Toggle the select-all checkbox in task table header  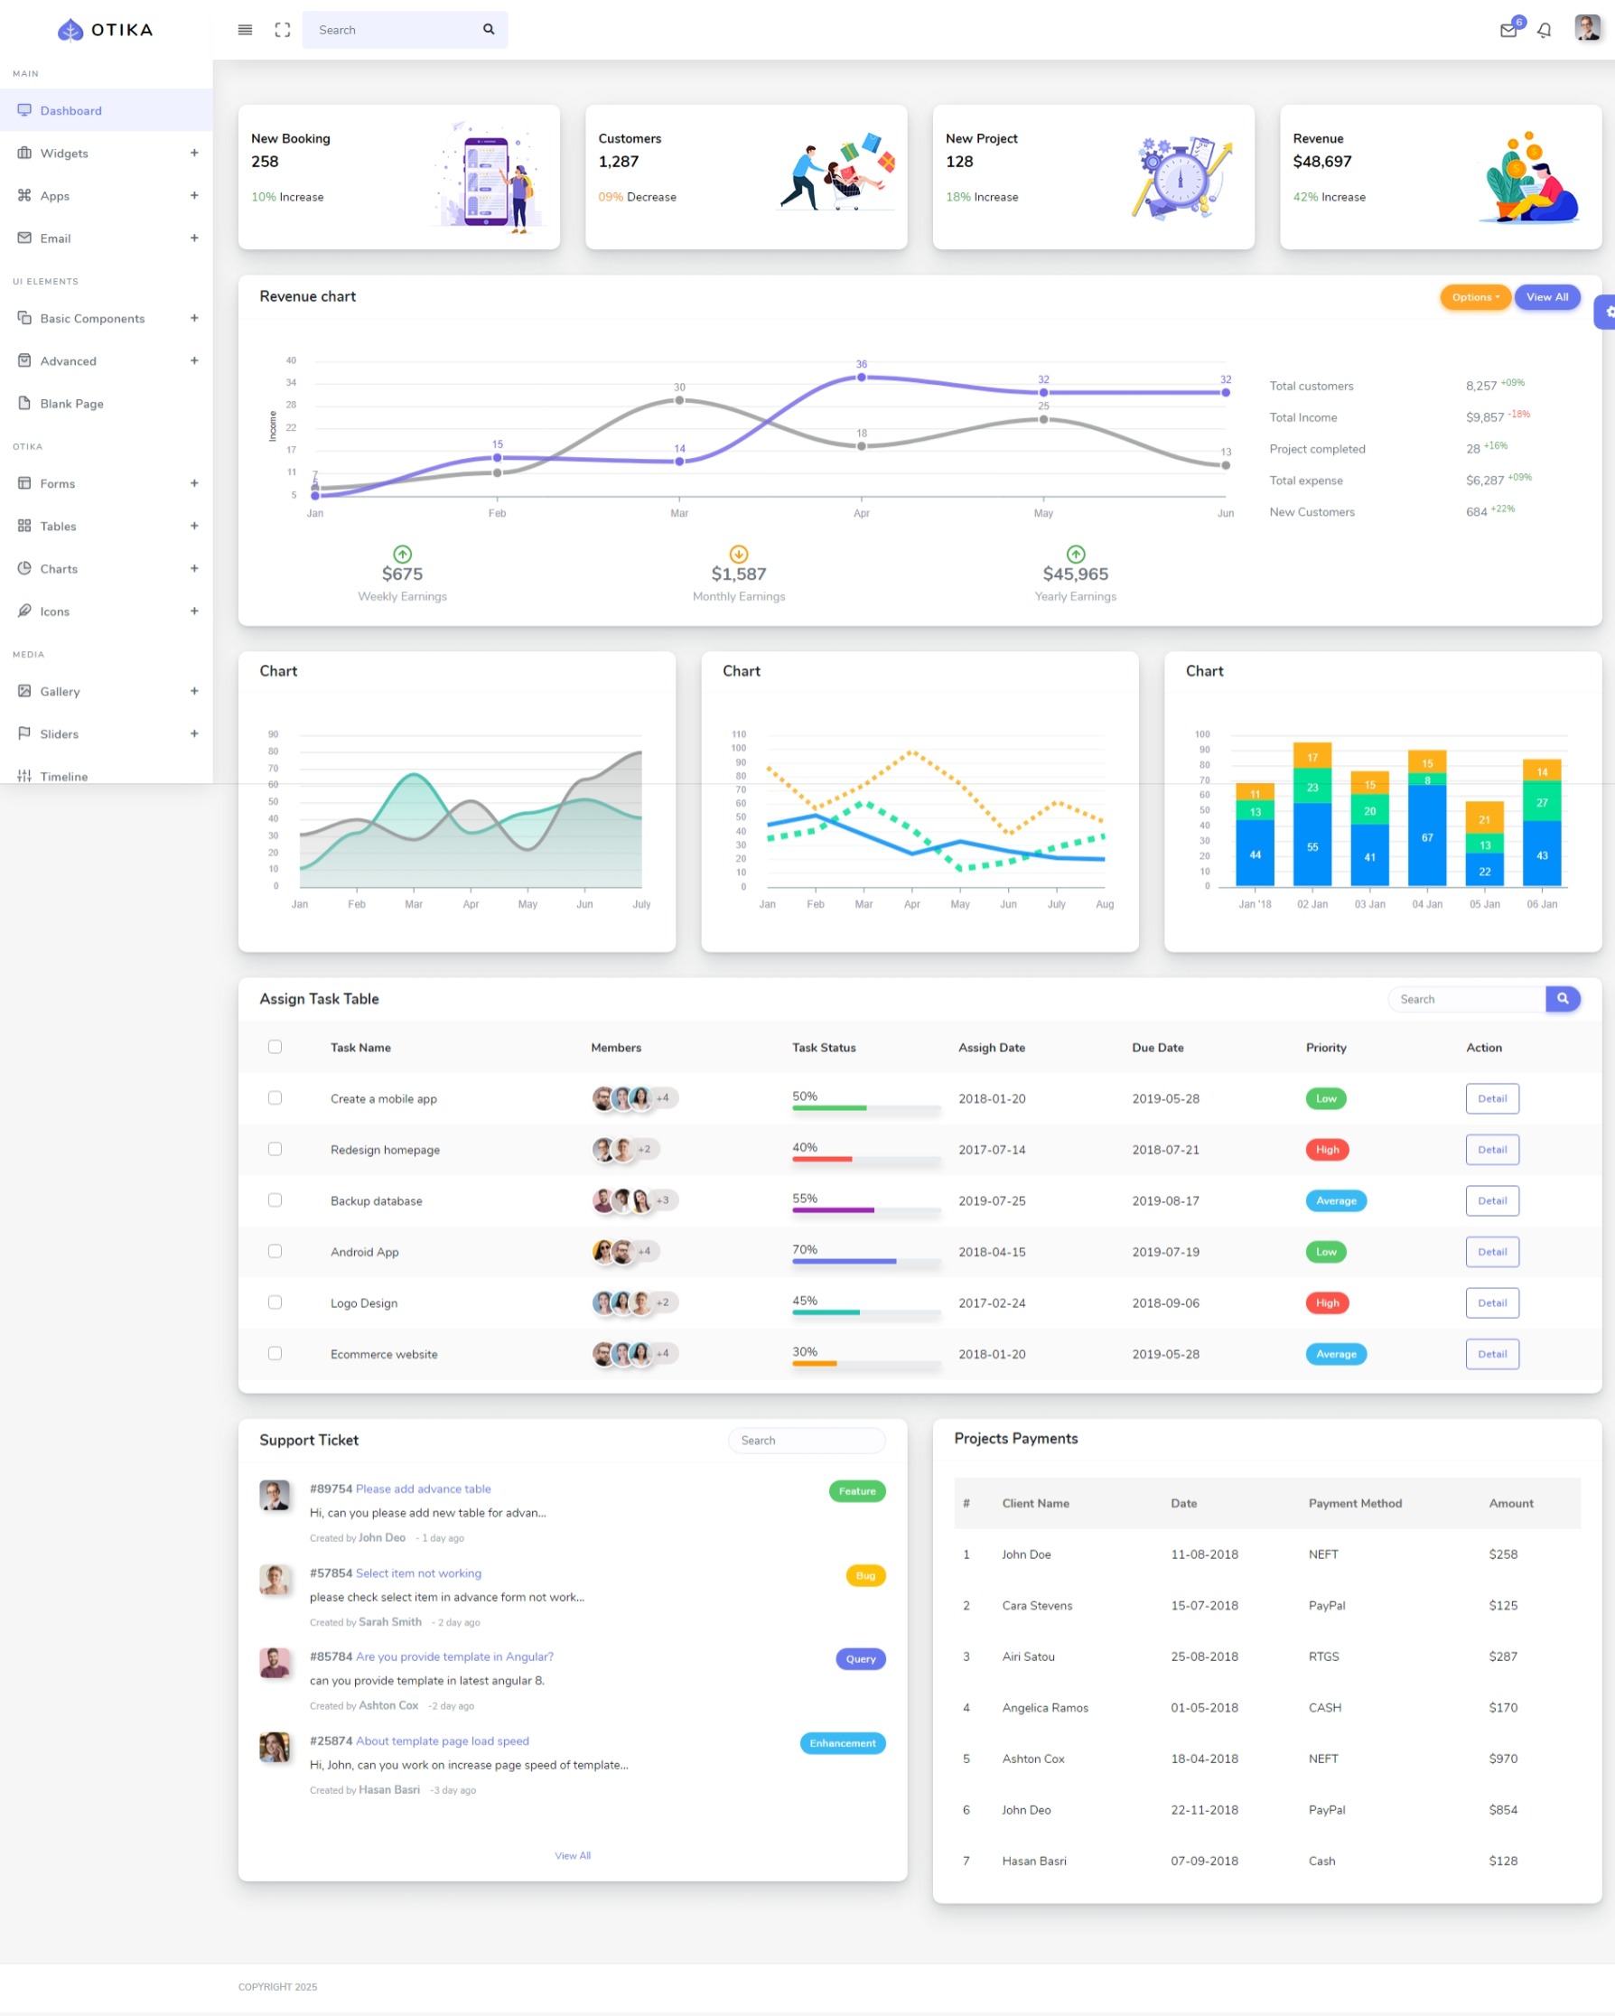275,1046
